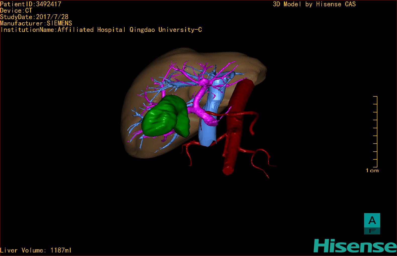The image size is (397, 256).
Task: Click the '3D Model by Hisense CAS' caption
Action: pos(314,4)
